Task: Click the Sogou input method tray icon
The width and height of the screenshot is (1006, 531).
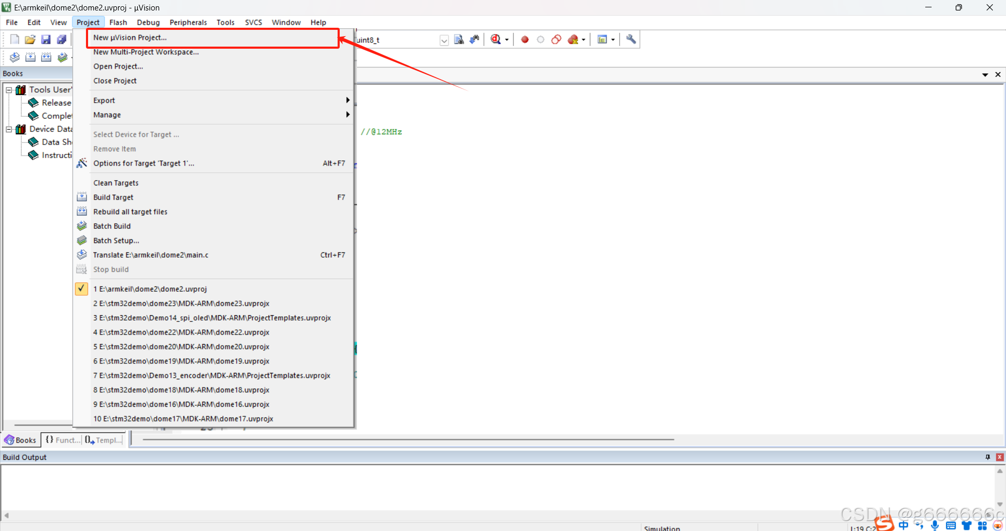Action: coord(884,523)
